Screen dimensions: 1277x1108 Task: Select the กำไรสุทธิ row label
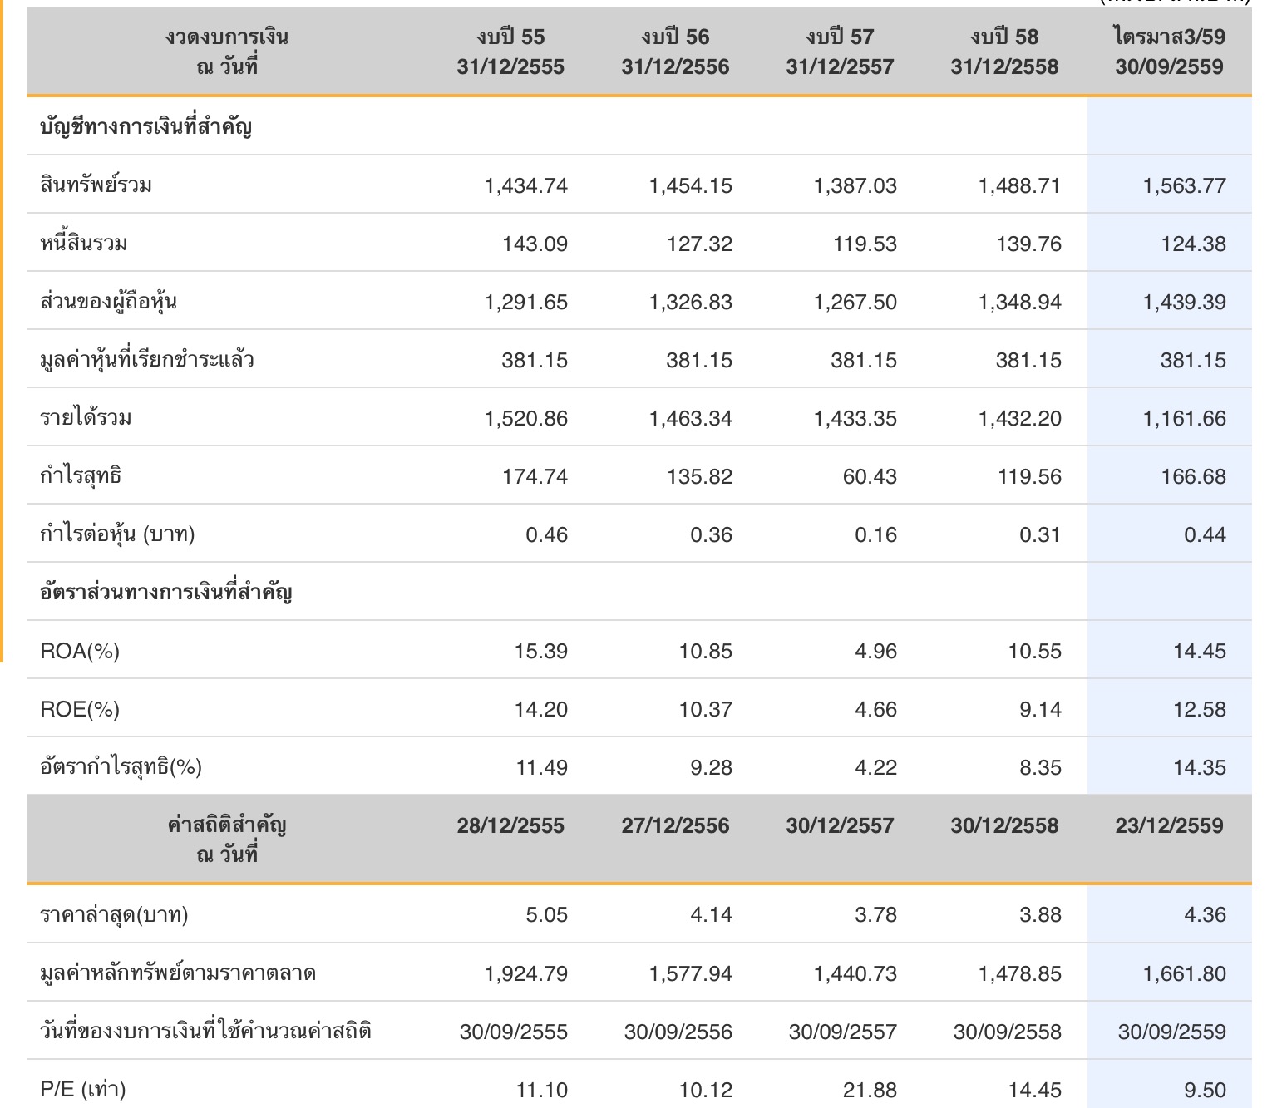click(81, 475)
